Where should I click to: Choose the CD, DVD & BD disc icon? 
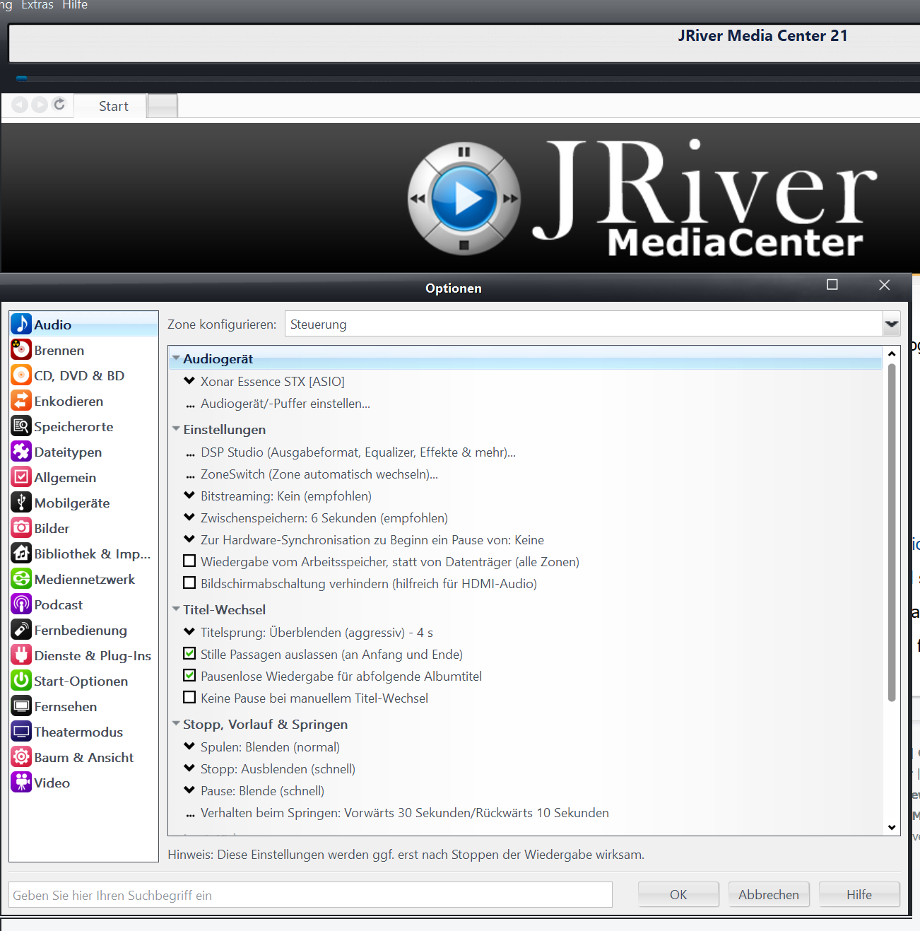21,375
